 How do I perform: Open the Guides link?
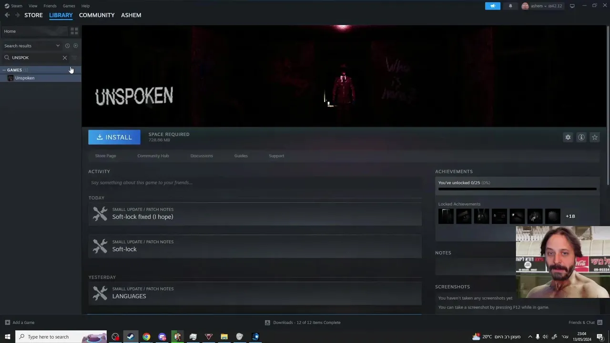(x=241, y=156)
